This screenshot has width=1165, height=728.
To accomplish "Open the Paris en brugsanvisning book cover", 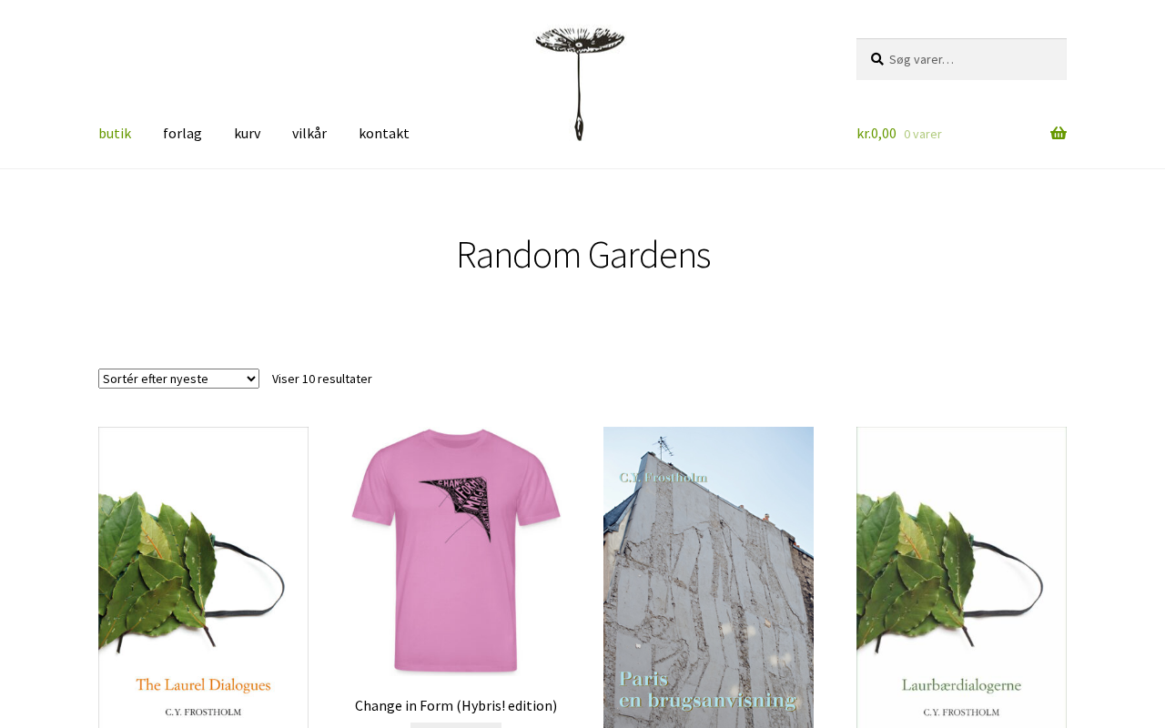I will pos(708,577).
